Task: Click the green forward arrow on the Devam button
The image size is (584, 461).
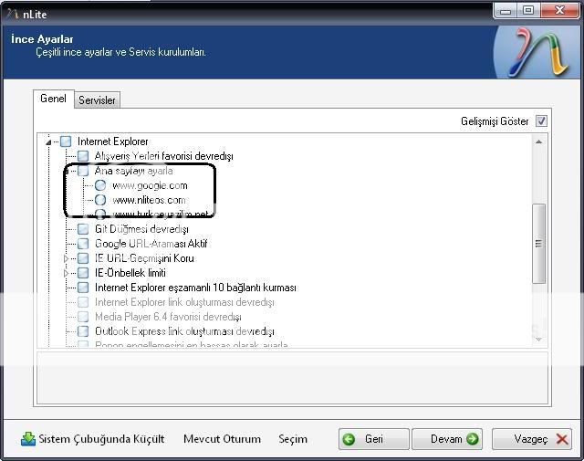Action: point(472,439)
